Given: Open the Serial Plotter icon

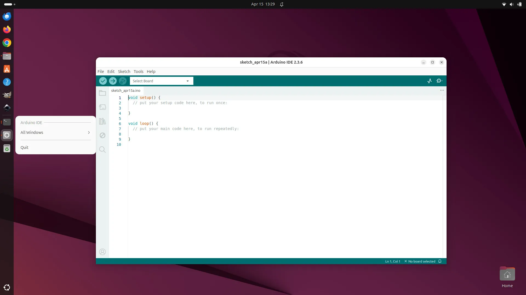Looking at the screenshot, I should pyautogui.click(x=430, y=81).
